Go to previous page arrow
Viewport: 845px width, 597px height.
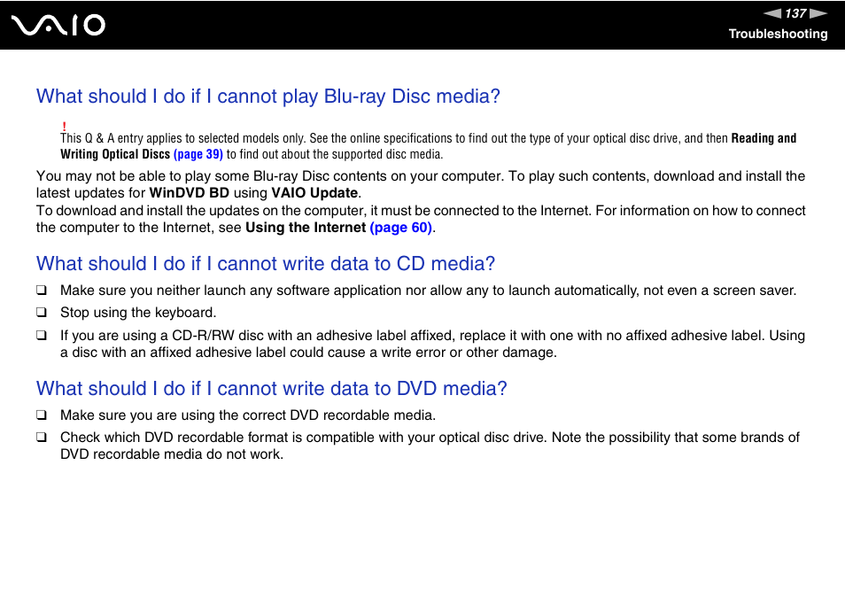coord(771,13)
